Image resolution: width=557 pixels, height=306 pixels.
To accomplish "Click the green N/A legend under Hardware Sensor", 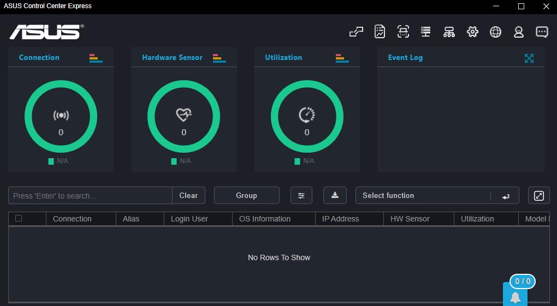I will [x=181, y=161].
